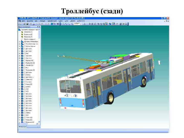This screenshot has height=138, width=184.
Task: Open the view orientation dropdown arrow
Action: pyautogui.click(x=87, y=24)
